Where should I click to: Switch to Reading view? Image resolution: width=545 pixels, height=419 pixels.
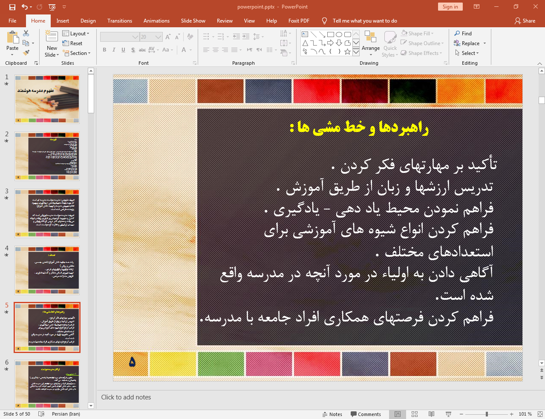point(432,414)
